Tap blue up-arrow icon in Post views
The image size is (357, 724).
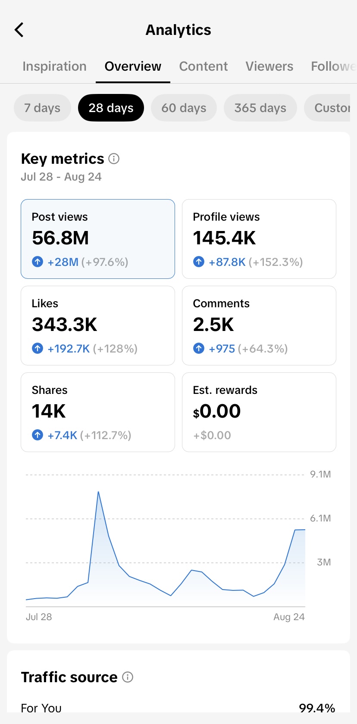(38, 262)
